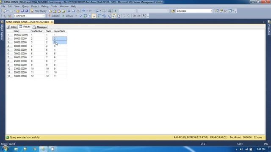Click the New Query button

pos(39,11)
